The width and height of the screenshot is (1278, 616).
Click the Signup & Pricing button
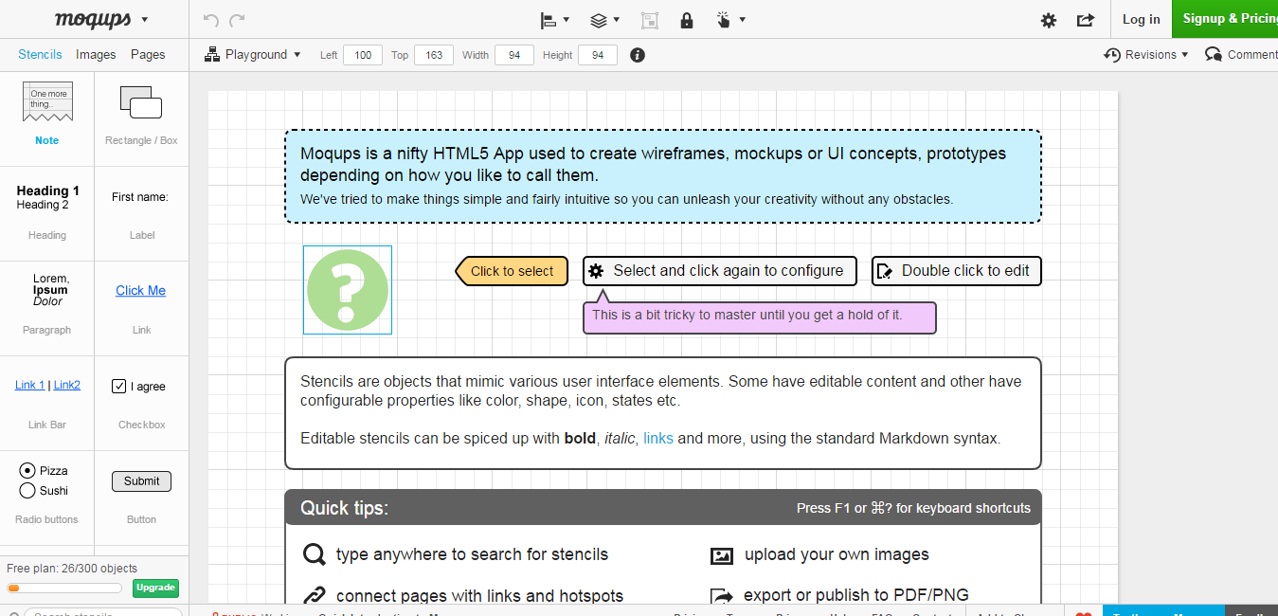[x=1225, y=19]
